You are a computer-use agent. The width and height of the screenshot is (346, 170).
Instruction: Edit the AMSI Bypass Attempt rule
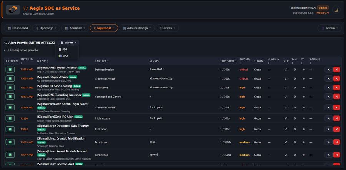click(328, 70)
